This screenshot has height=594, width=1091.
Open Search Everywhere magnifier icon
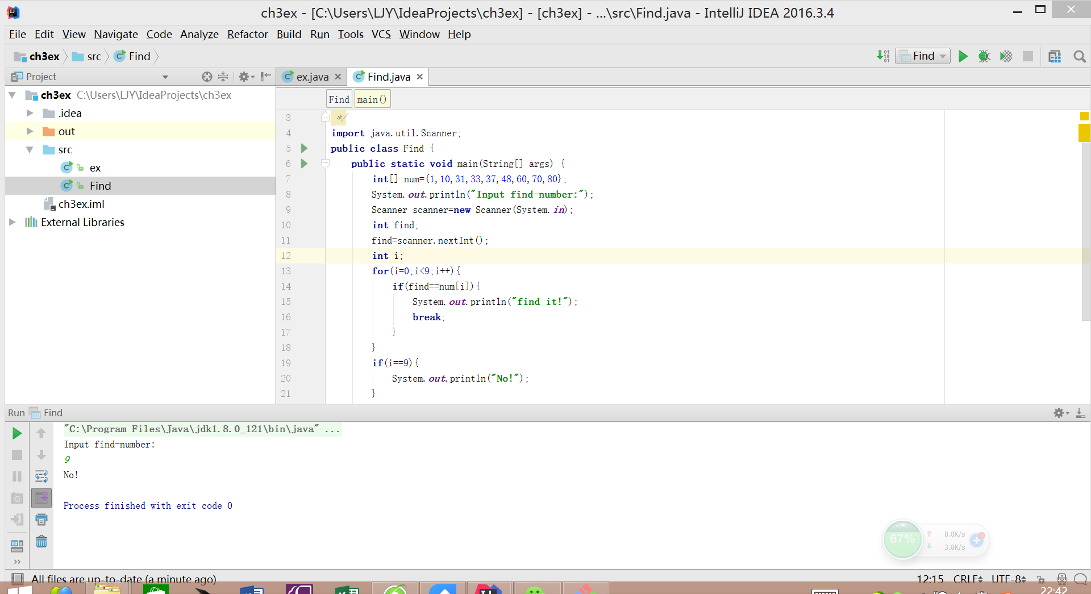pos(1080,56)
